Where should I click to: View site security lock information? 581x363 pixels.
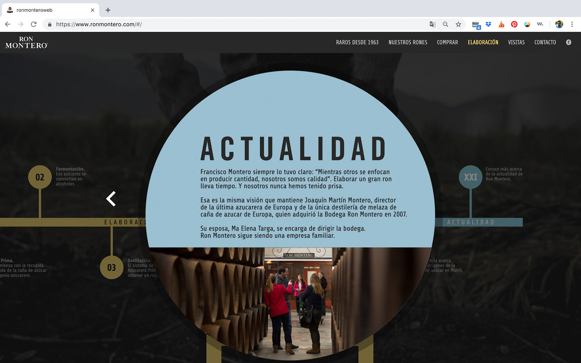(x=50, y=24)
